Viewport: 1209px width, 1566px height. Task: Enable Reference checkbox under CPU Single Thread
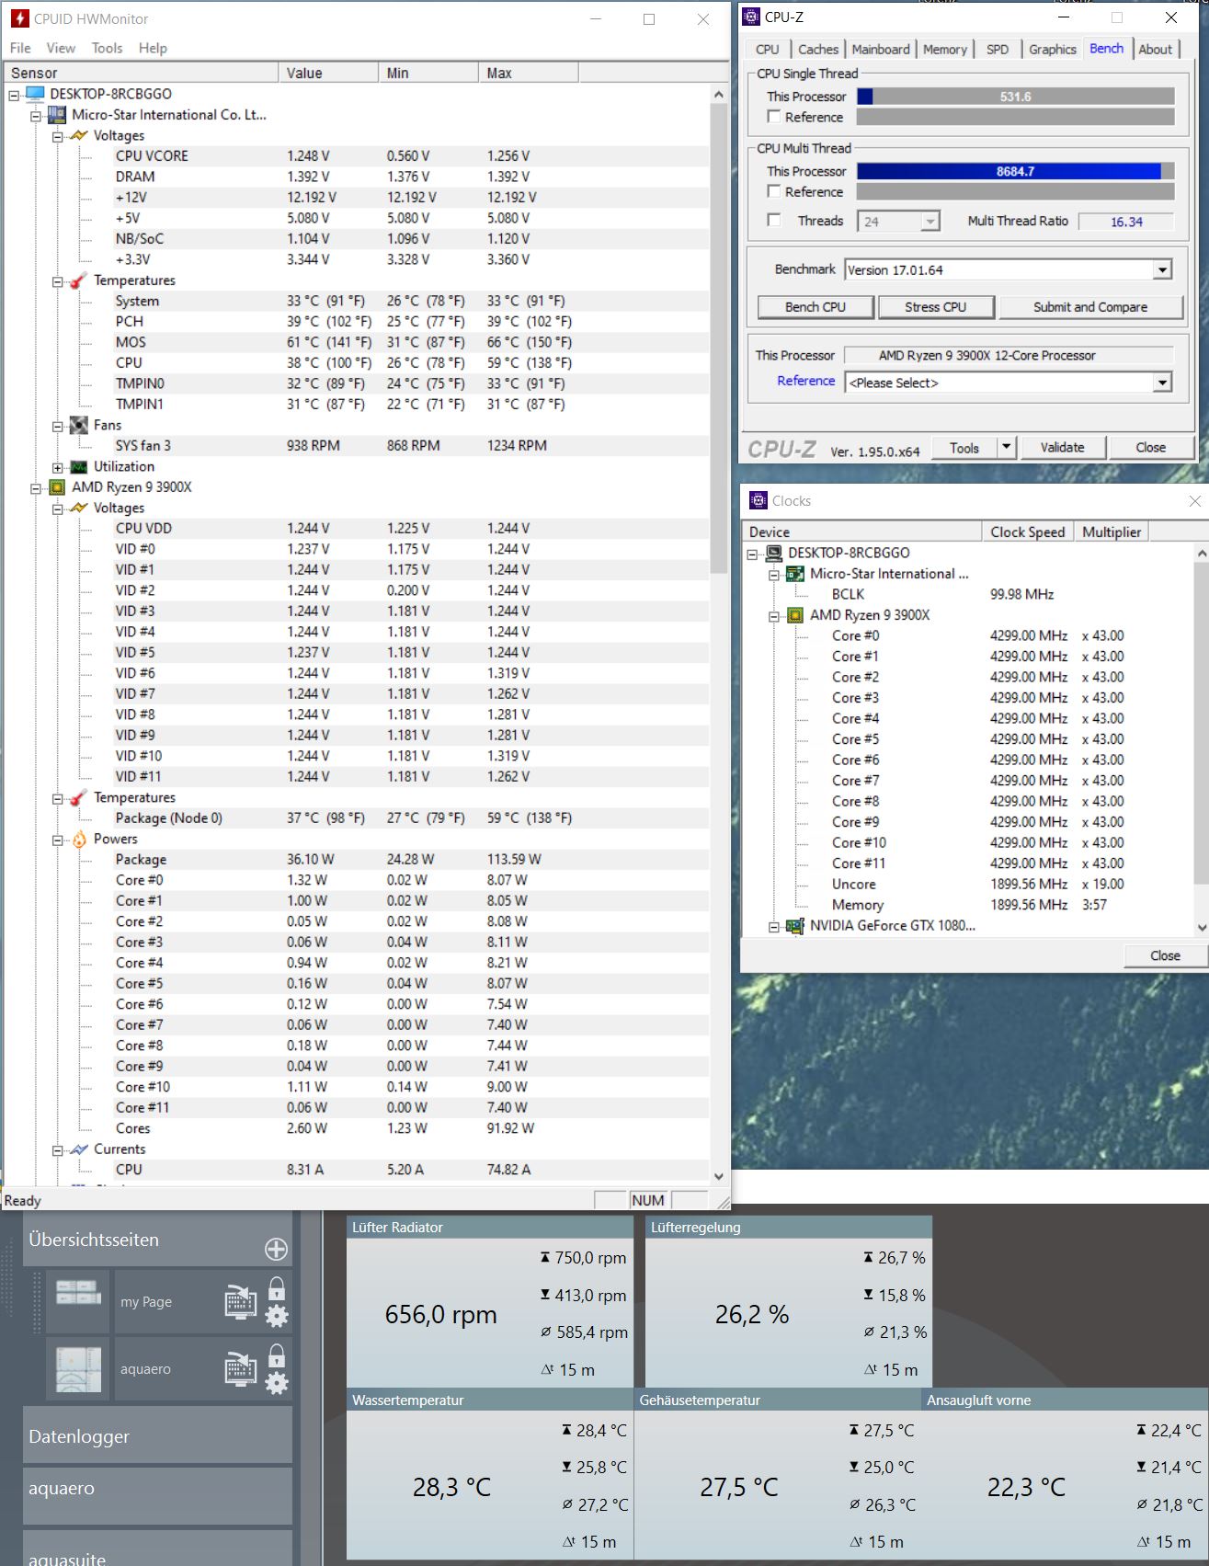[x=774, y=117]
